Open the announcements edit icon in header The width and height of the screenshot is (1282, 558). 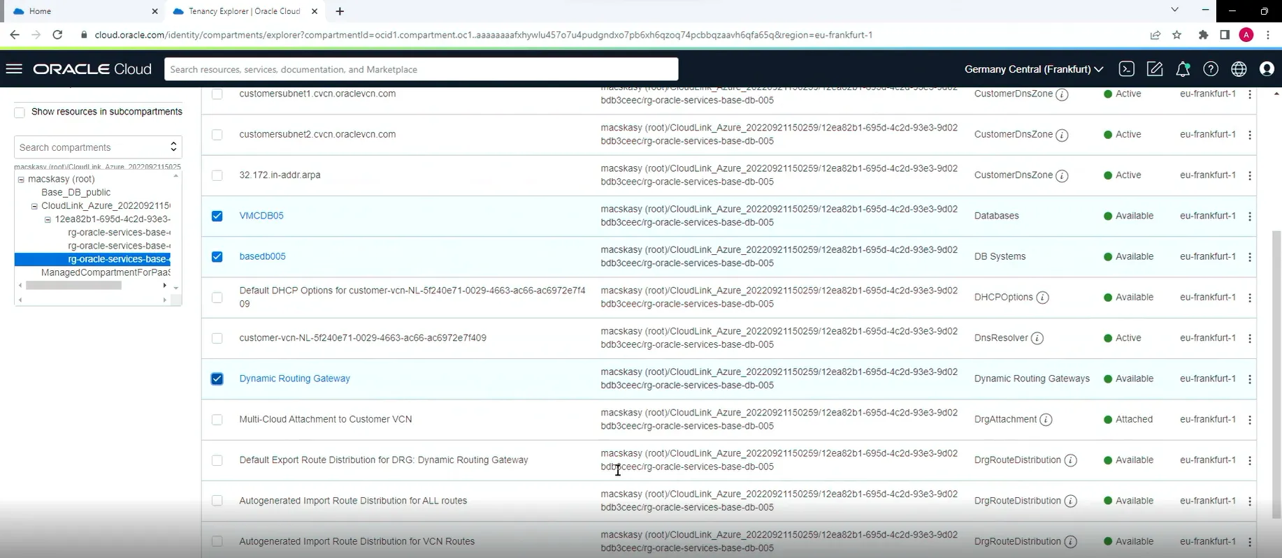[x=1155, y=69]
